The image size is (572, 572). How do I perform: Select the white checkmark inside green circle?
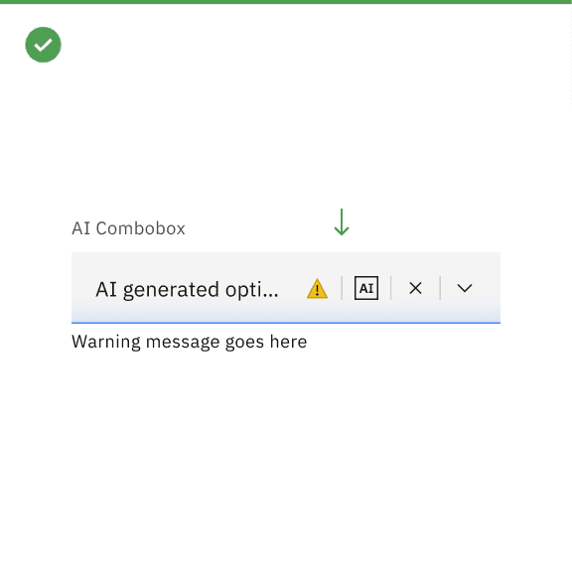(43, 46)
